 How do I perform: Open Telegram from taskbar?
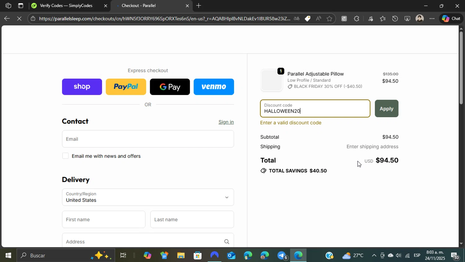click(282, 256)
